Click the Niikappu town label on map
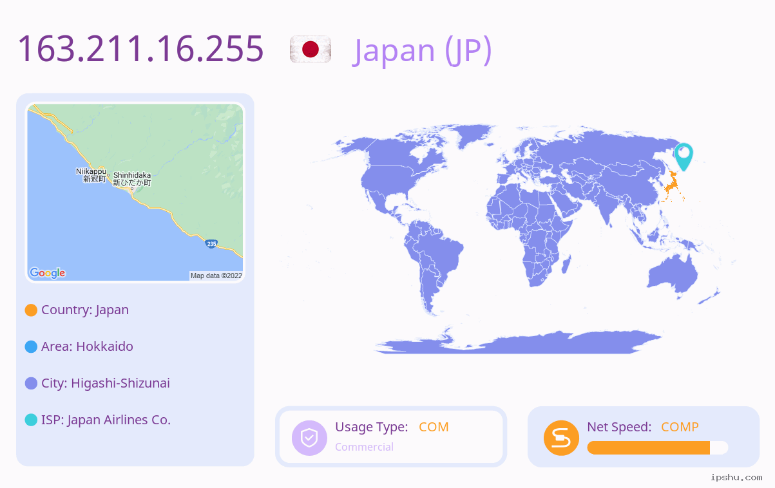Screen dimensions: 775x488 [x=91, y=174]
